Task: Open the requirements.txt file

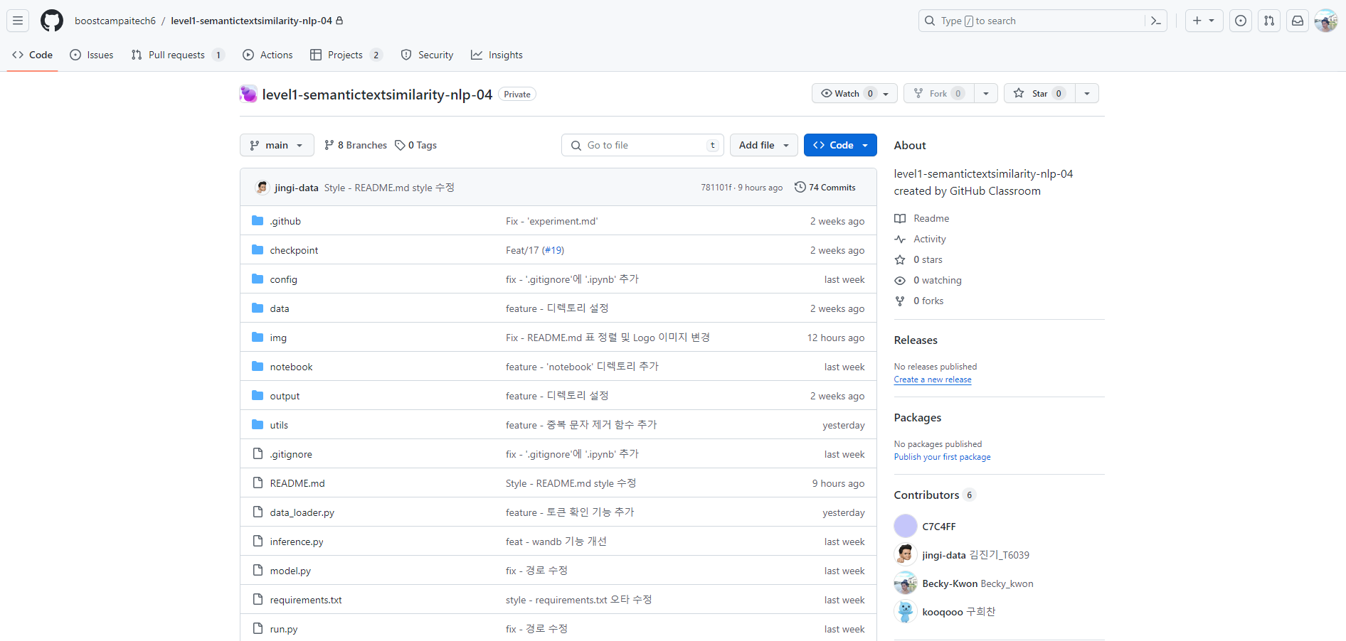Action: (306, 600)
